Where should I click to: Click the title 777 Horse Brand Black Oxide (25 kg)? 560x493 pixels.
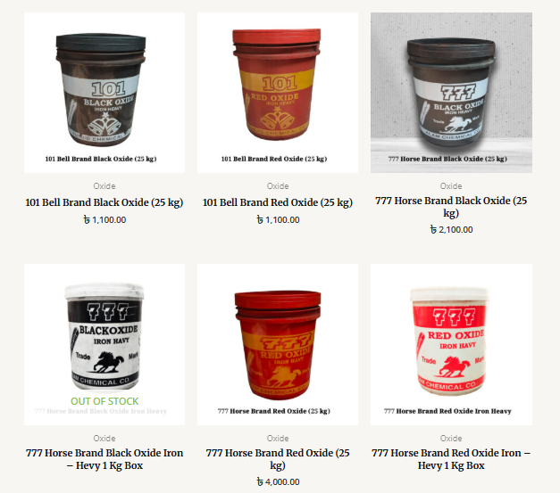451,207
